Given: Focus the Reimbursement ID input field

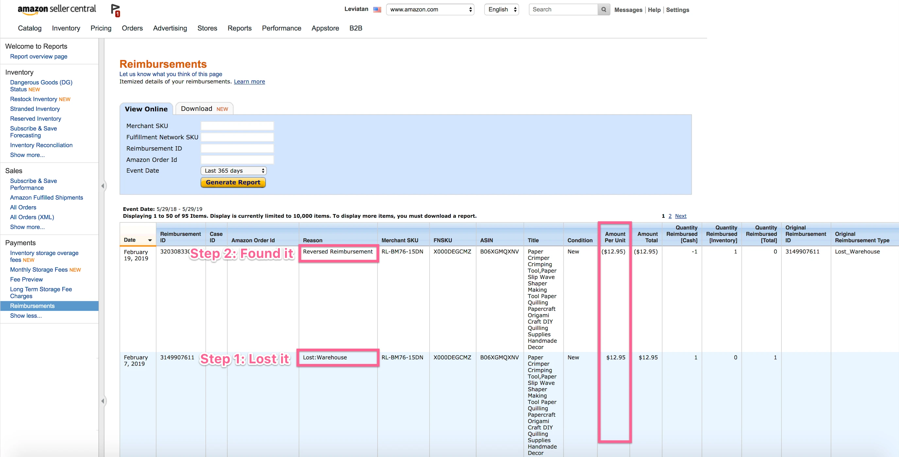Looking at the screenshot, I should 237,149.
